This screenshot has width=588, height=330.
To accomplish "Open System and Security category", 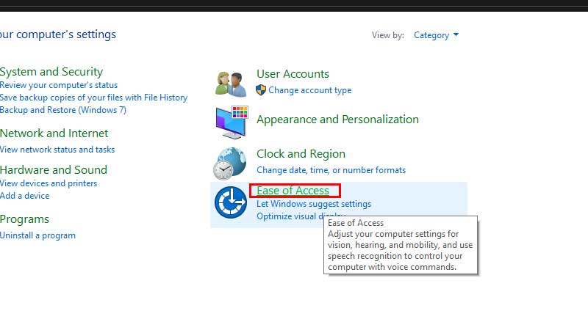I will click(51, 71).
